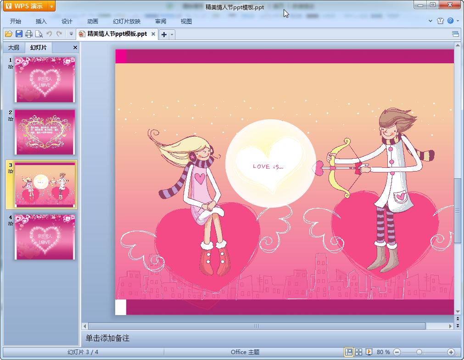Click the Open file folder icon

pos(8,34)
